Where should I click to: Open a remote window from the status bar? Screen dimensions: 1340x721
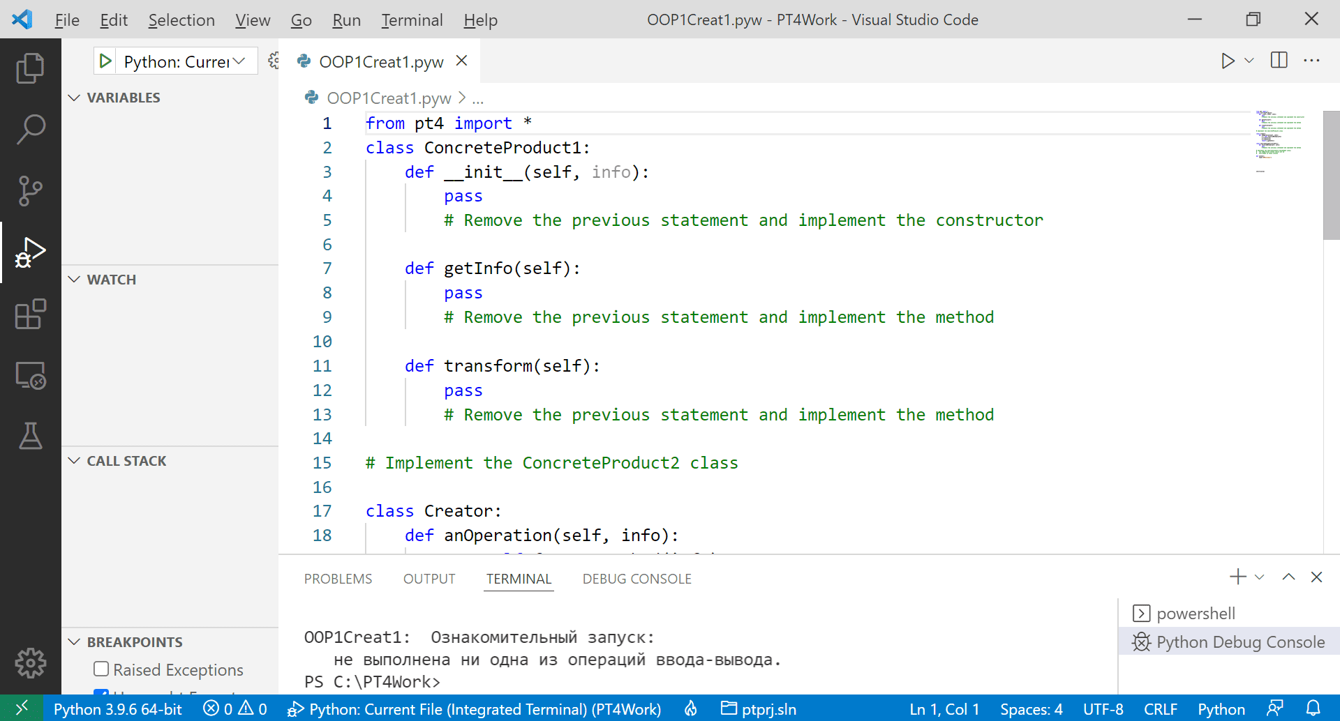[22, 708]
